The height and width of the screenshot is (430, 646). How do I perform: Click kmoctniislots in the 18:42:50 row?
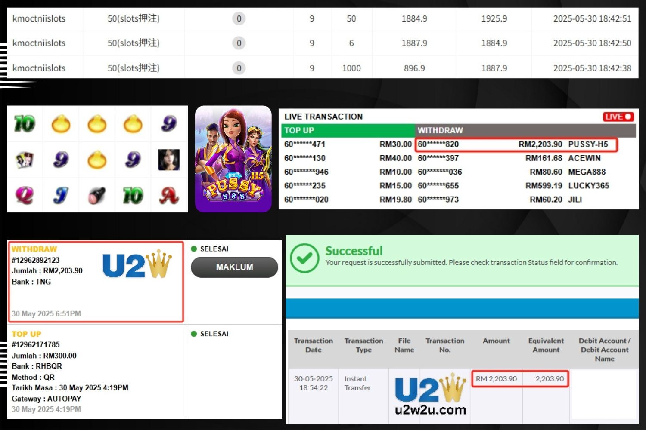39,43
